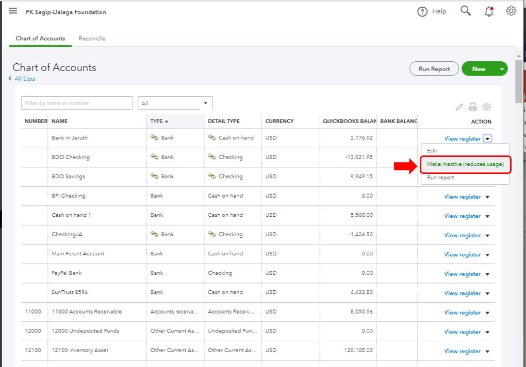The image size is (526, 367).
Task: View register for Cash on hand 1
Action: [462, 216]
